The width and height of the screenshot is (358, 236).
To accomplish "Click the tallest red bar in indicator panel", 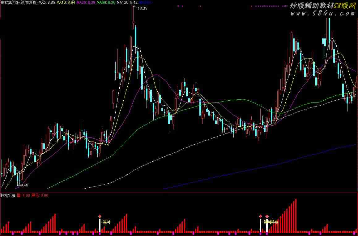I will [296, 215].
